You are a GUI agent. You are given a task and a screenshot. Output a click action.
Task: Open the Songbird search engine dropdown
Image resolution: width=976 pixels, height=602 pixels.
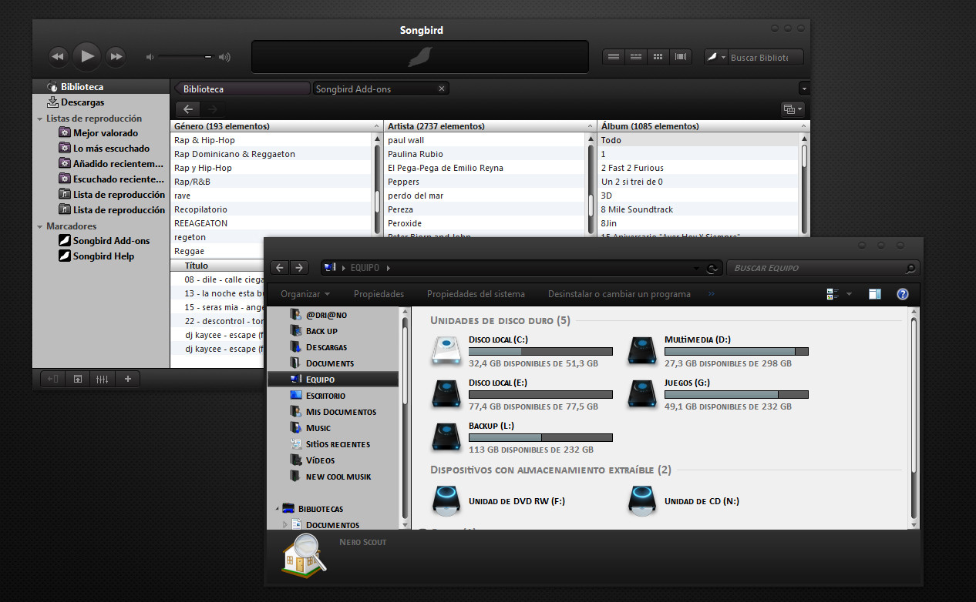[717, 57]
